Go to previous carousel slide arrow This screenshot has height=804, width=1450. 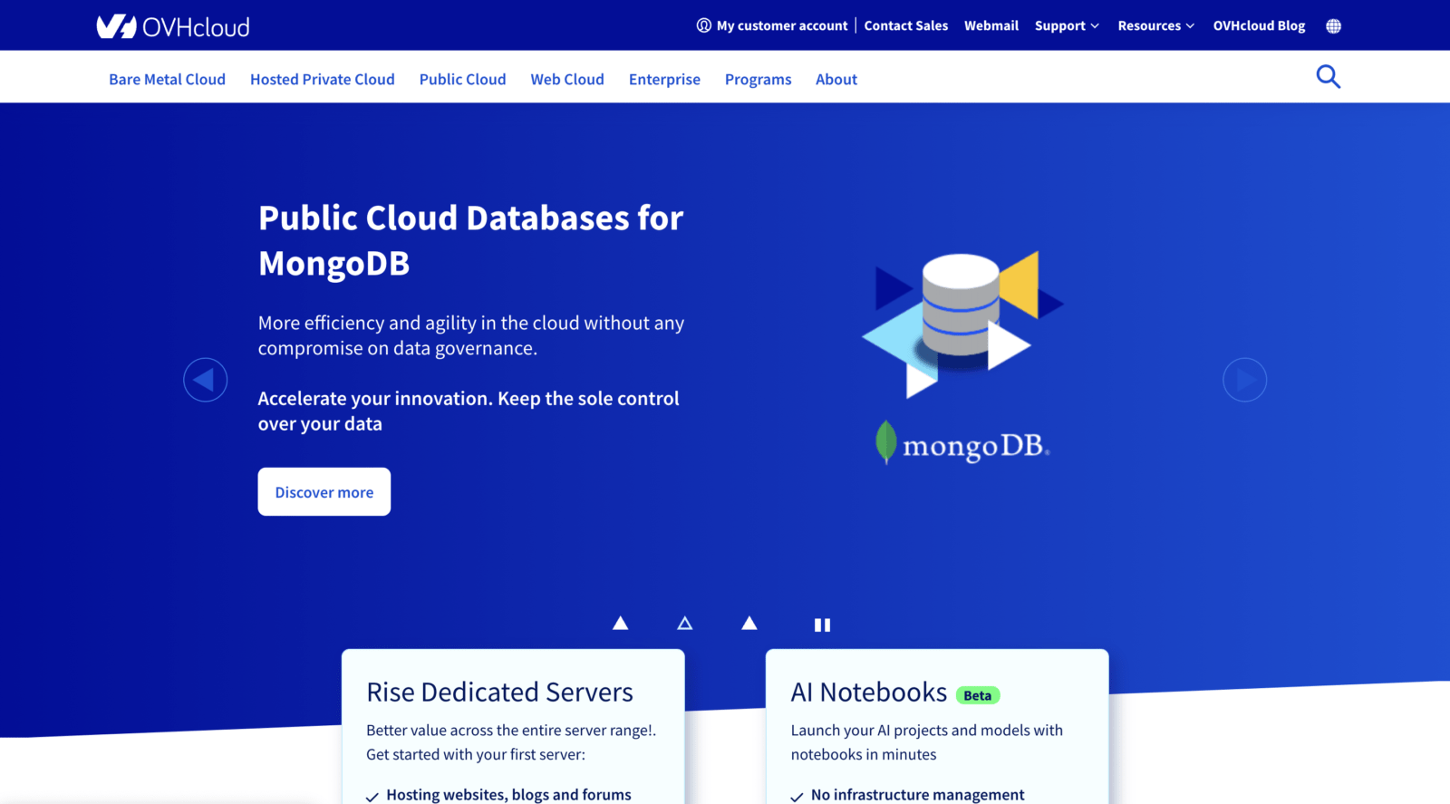coord(206,380)
